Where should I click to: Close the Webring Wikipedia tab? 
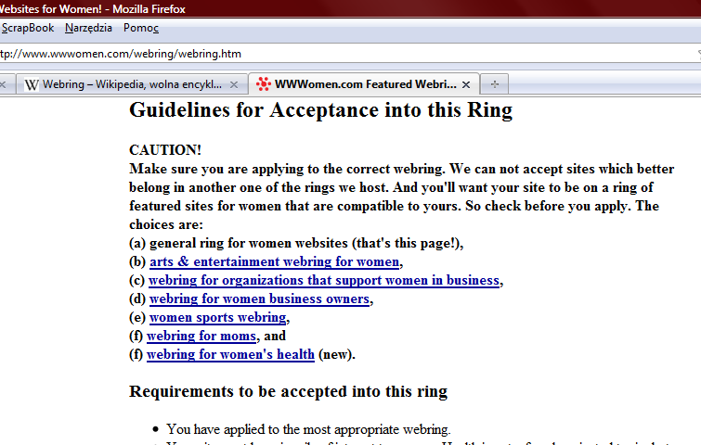[234, 84]
